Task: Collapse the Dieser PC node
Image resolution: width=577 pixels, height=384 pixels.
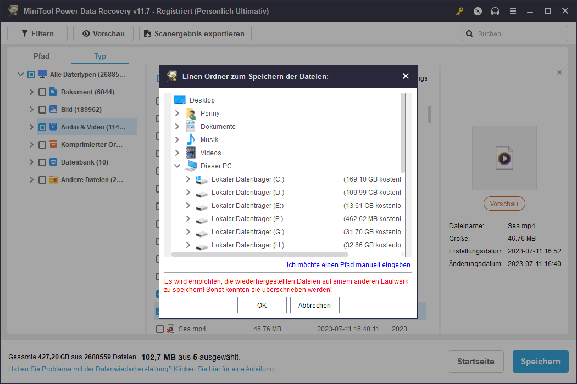Action: coord(177,166)
